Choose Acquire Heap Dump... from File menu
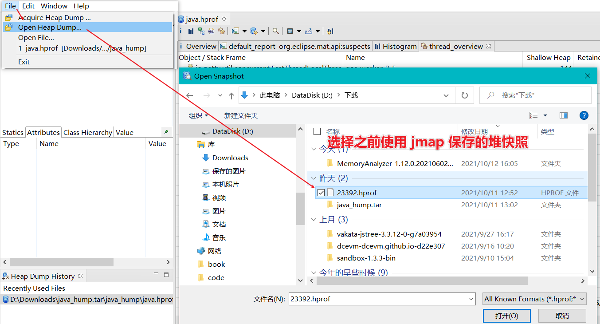 coord(87,18)
